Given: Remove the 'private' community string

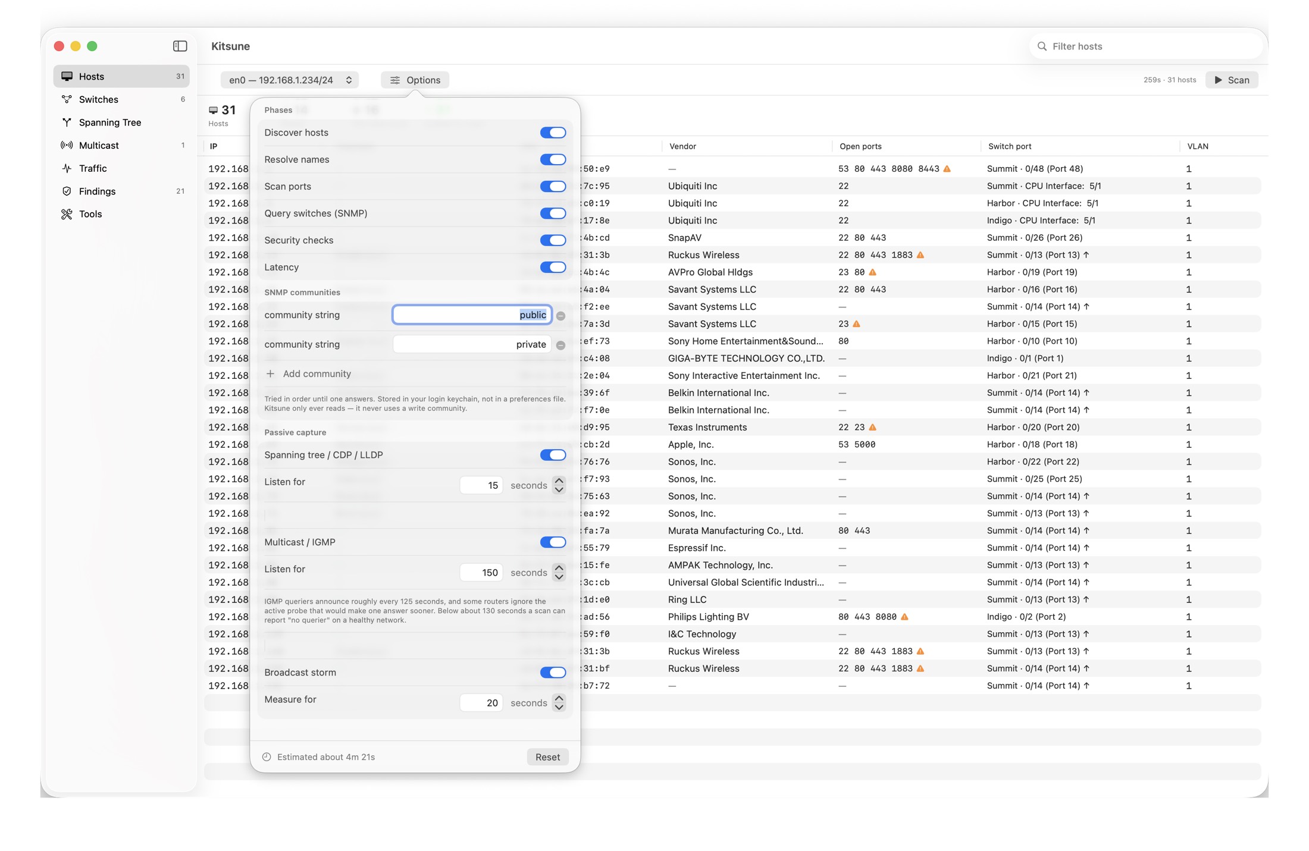Looking at the screenshot, I should (x=560, y=345).
